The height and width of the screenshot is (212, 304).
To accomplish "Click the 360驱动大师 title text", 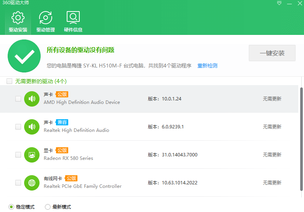I will coord(15,3).
